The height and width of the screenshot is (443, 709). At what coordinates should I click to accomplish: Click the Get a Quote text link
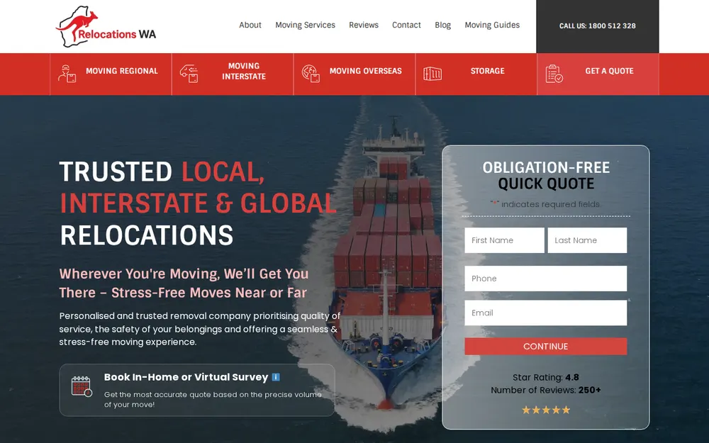(609, 71)
